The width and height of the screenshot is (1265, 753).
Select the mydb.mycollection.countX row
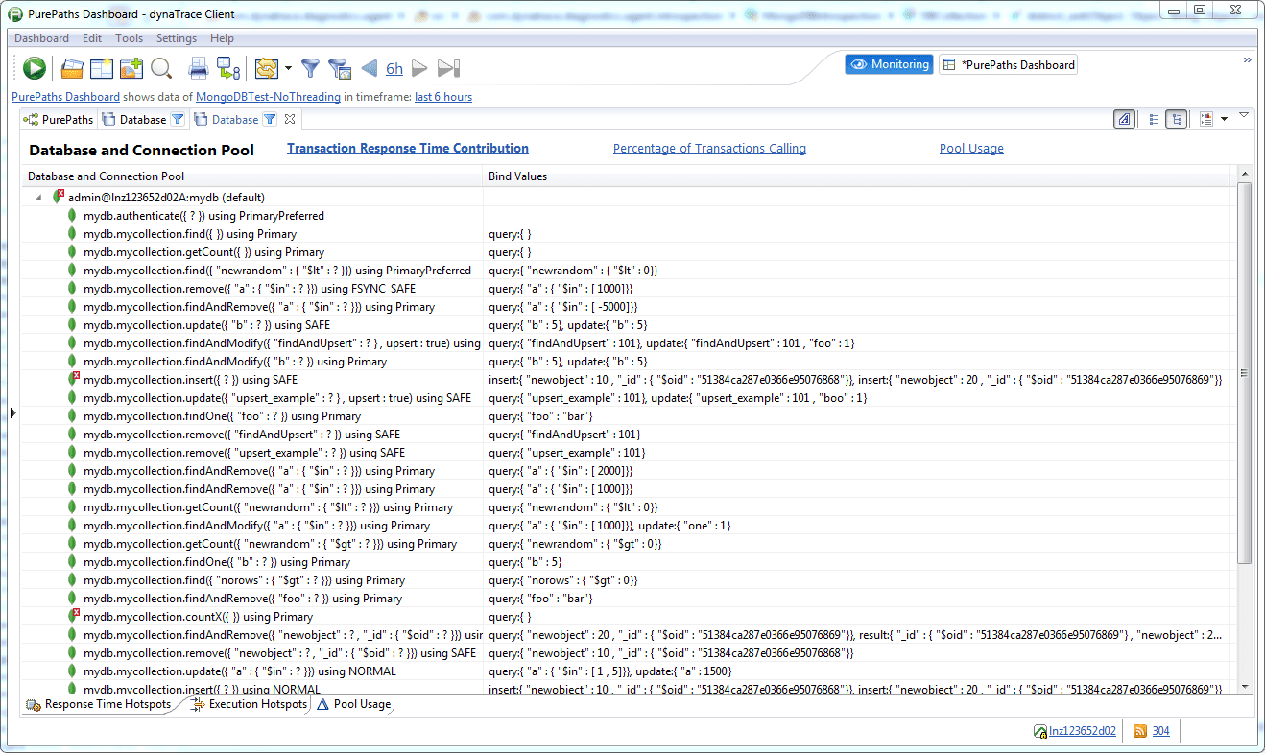coord(628,617)
